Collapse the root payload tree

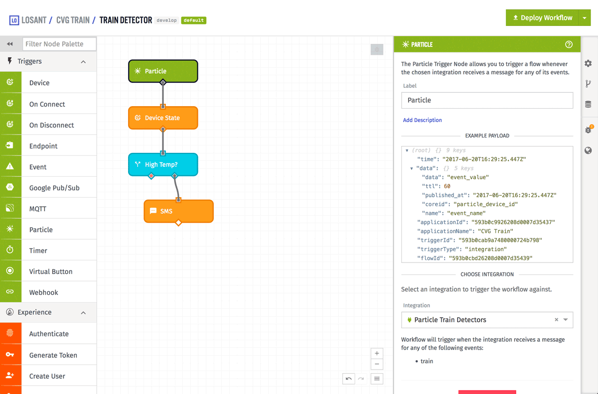(407, 150)
